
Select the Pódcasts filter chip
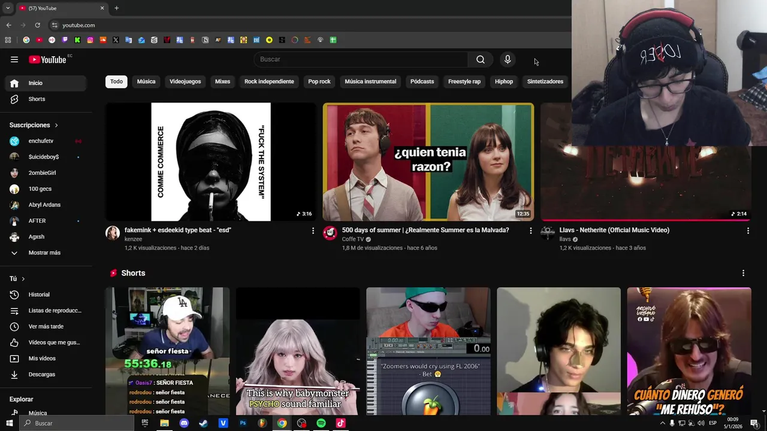[422, 81]
